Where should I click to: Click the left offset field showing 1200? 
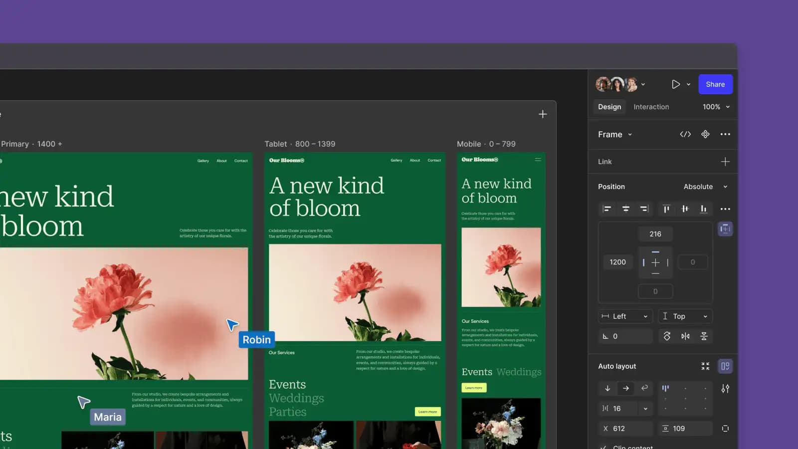pyautogui.click(x=617, y=262)
